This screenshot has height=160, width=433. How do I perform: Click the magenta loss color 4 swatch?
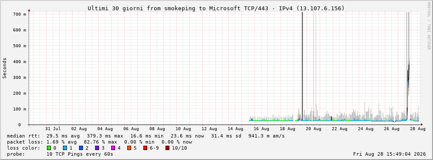click(113, 148)
